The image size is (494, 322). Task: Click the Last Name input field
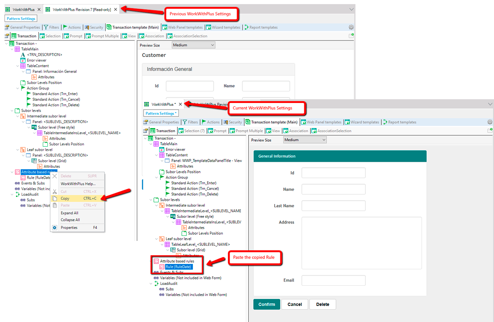tap(333, 206)
